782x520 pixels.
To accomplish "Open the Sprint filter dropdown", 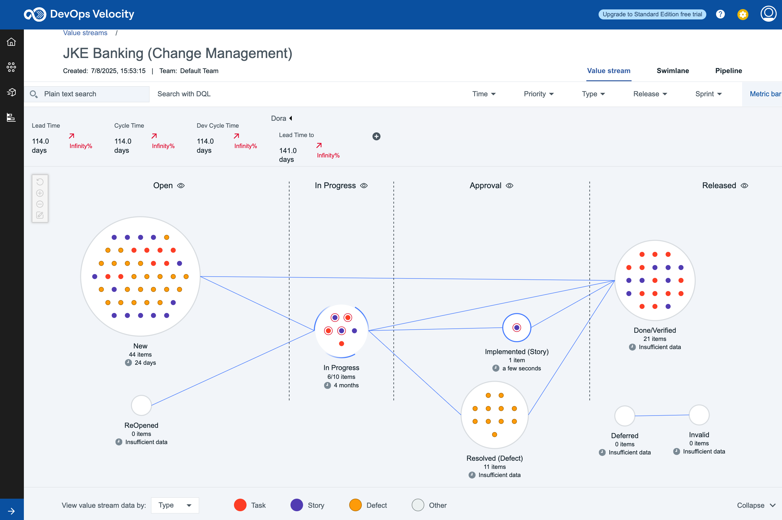I will point(708,94).
